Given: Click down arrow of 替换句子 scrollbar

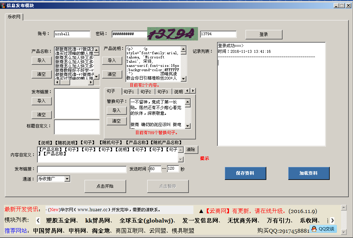Looking at the screenshot, I should pyautogui.click(x=188, y=126).
